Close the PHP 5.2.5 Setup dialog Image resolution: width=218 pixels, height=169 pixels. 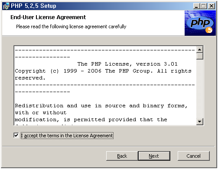click(x=211, y=6)
